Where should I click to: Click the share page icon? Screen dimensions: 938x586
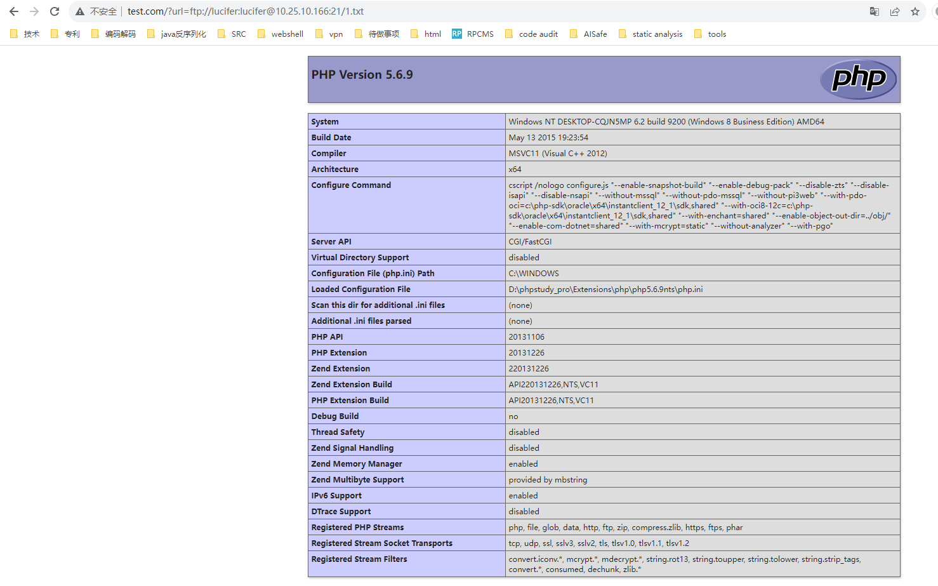(895, 11)
